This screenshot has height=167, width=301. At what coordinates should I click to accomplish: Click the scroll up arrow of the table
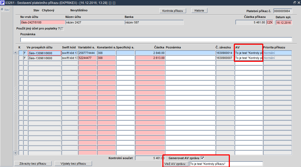coord(16,53)
